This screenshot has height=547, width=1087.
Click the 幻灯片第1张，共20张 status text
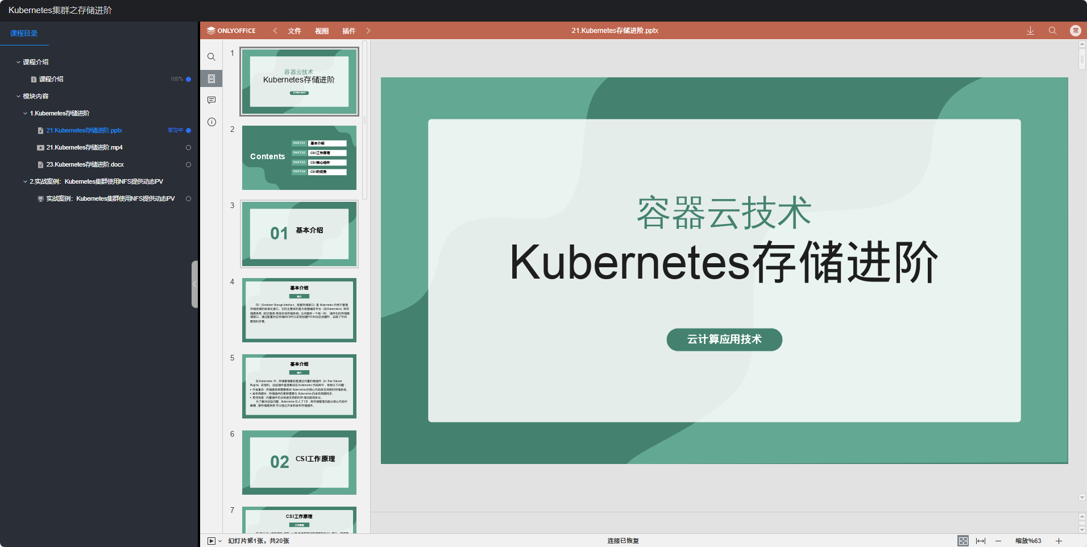click(259, 541)
